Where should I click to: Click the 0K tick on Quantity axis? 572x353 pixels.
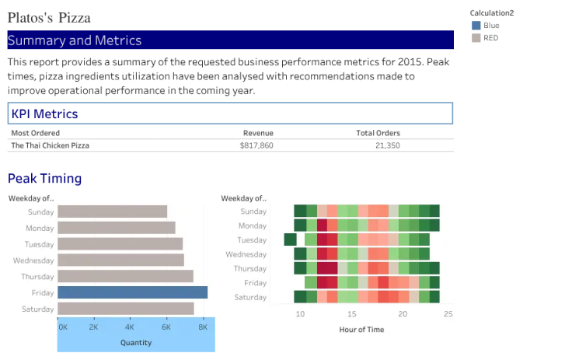click(63, 327)
